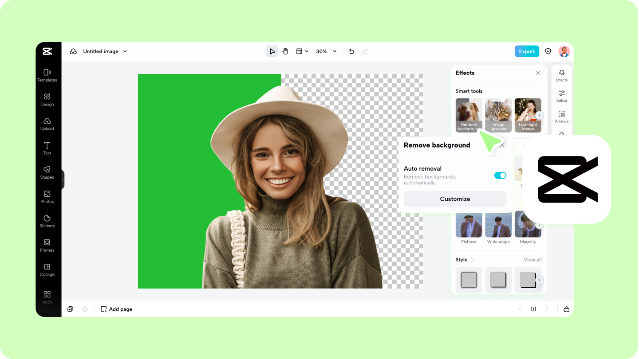Click View all next to Style
This screenshot has width=639, height=359.
pyautogui.click(x=532, y=259)
